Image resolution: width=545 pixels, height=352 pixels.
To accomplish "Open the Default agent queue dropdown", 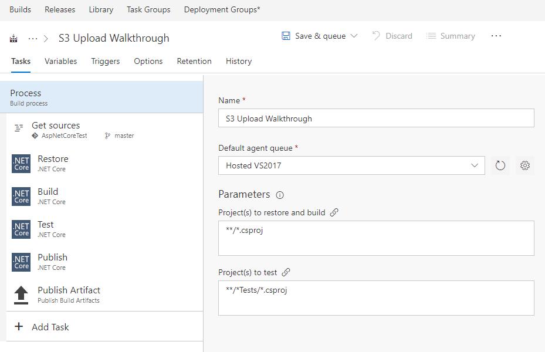I will pyautogui.click(x=351, y=165).
